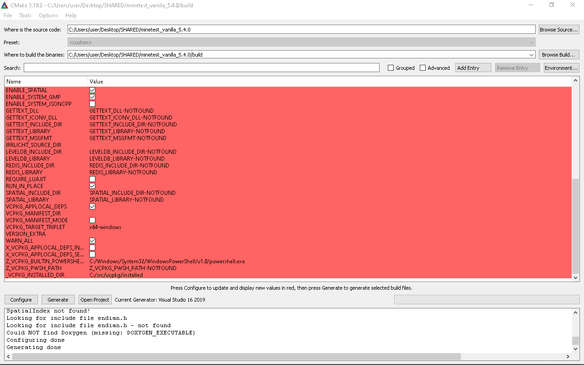Open the Options menu
This screenshot has width=584, height=365.
click(48, 16)
